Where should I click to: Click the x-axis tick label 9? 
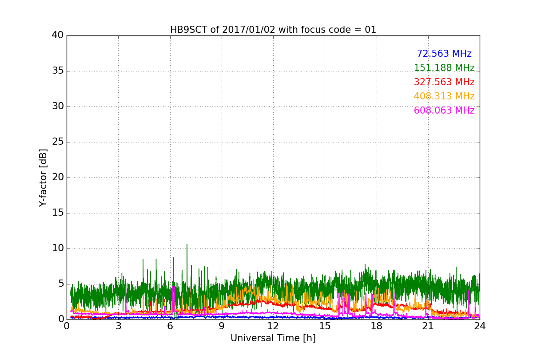pyautogui.click(x=222, y=326)
